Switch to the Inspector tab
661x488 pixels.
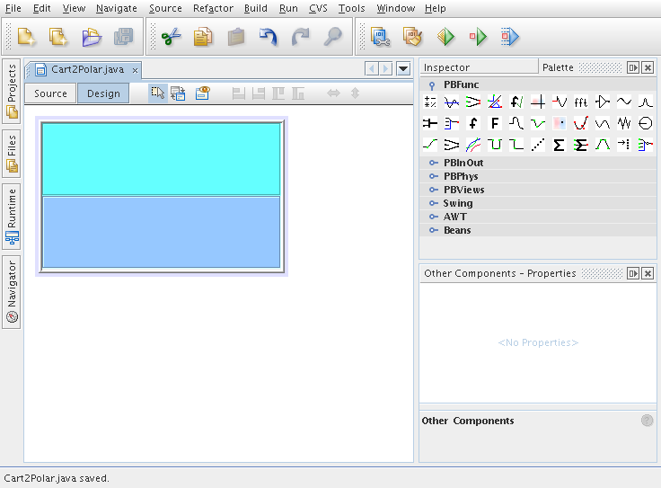pos(446,67)
